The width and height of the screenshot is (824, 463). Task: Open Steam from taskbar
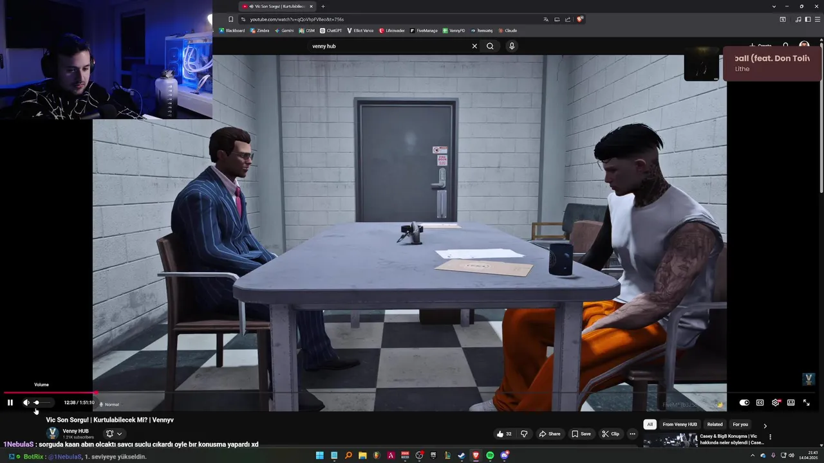tap(462, 455)
